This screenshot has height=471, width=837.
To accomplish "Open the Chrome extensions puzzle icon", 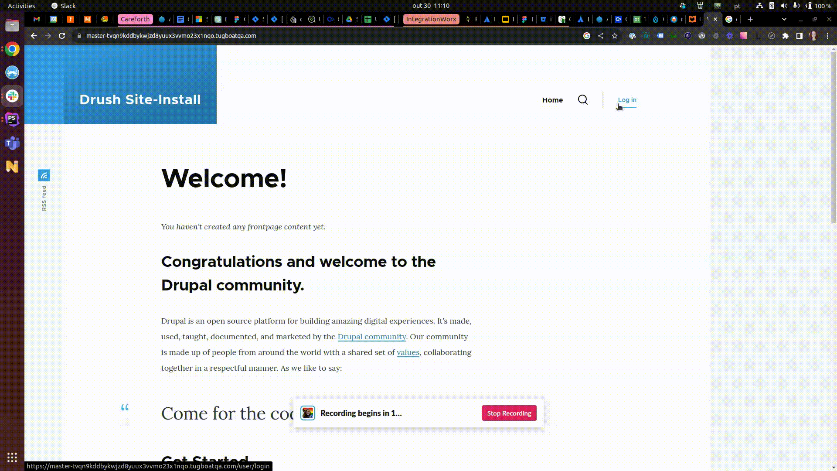I will tap(785, 36).
